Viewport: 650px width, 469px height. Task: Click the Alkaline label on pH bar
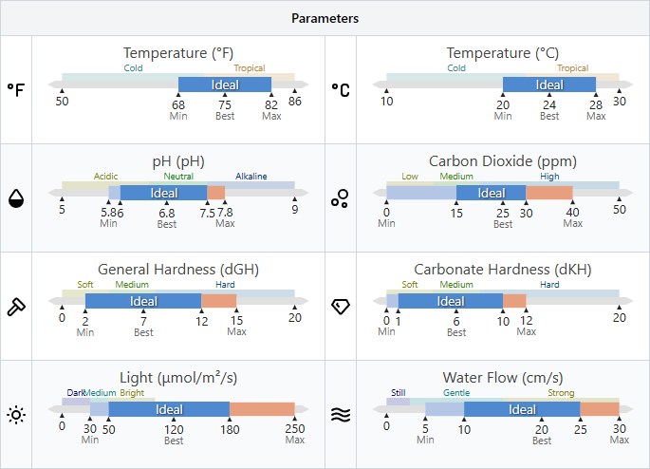(251, 177)
